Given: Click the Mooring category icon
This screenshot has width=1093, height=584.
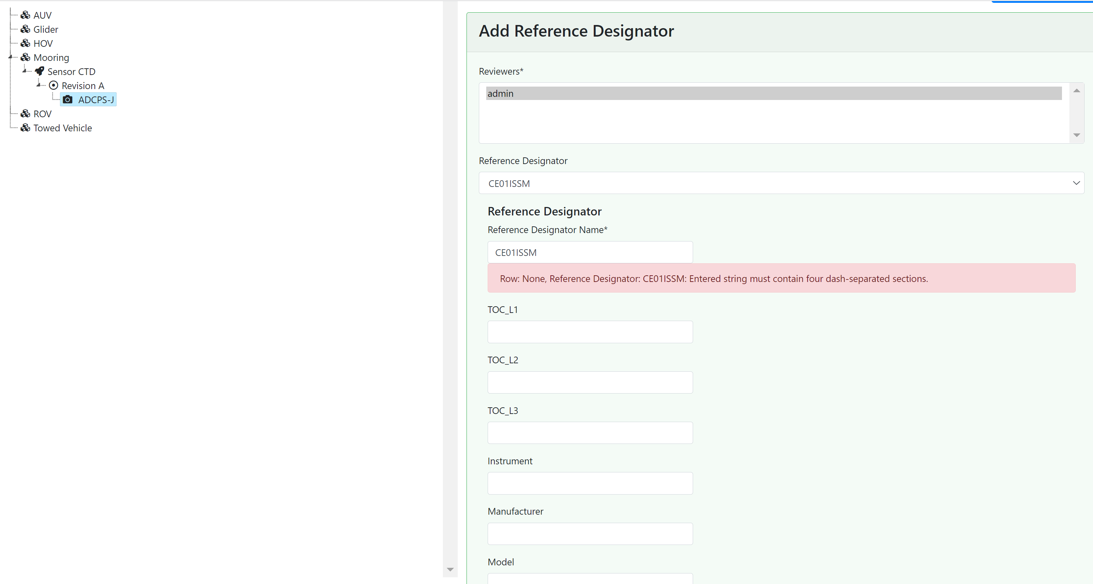Looking at the screenshot, I should pos(25,57).
